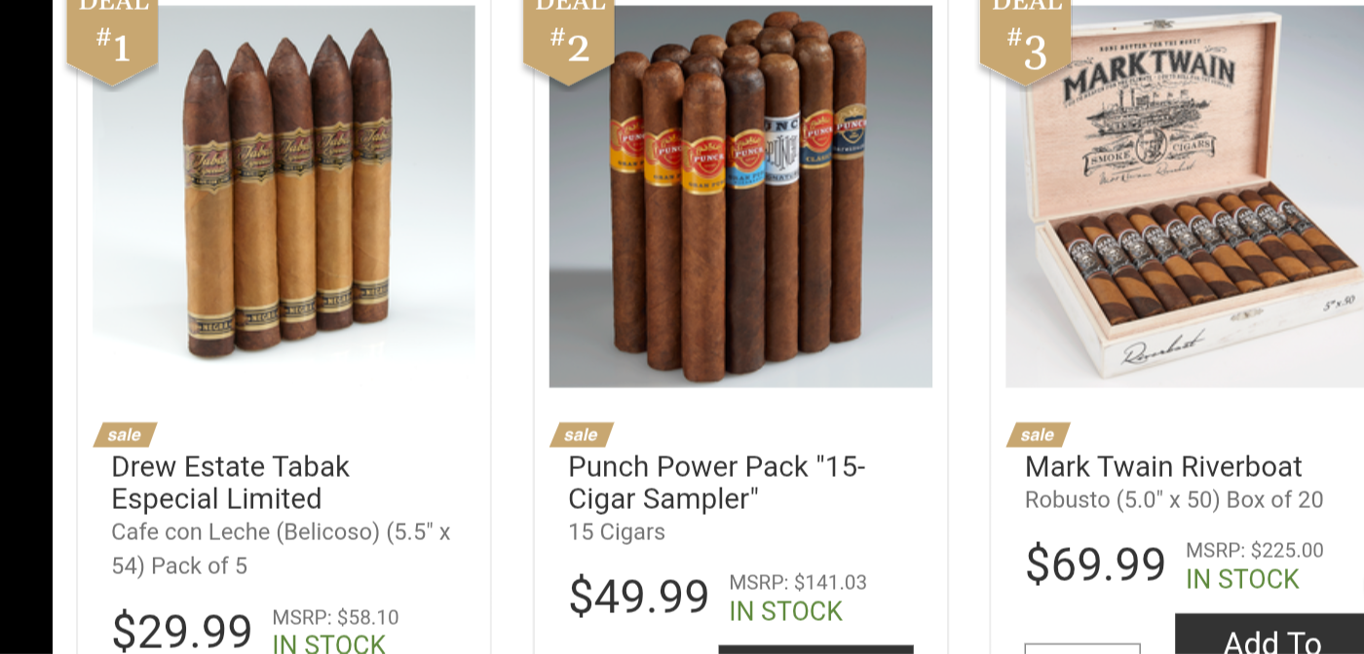Click the $69.99 Mark Twain price
Image resolution: width=1364 pixels, height=654 pixels.
pos(1095,563)
